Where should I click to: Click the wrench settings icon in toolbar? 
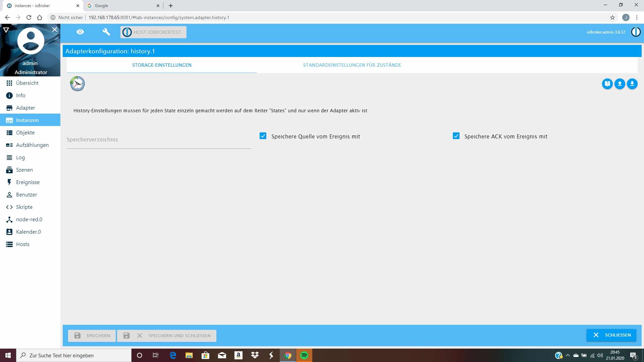[106, 32]
